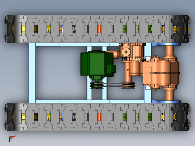Image resolution: width=195 pixels, height=146 pixels.
Task: Select the yellow coil spring in lower track
Action: [49, 117]
